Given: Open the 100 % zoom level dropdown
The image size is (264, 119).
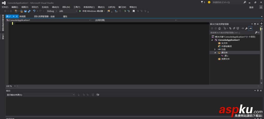Looking at the screenshot, I should click(x=15, y=86).
